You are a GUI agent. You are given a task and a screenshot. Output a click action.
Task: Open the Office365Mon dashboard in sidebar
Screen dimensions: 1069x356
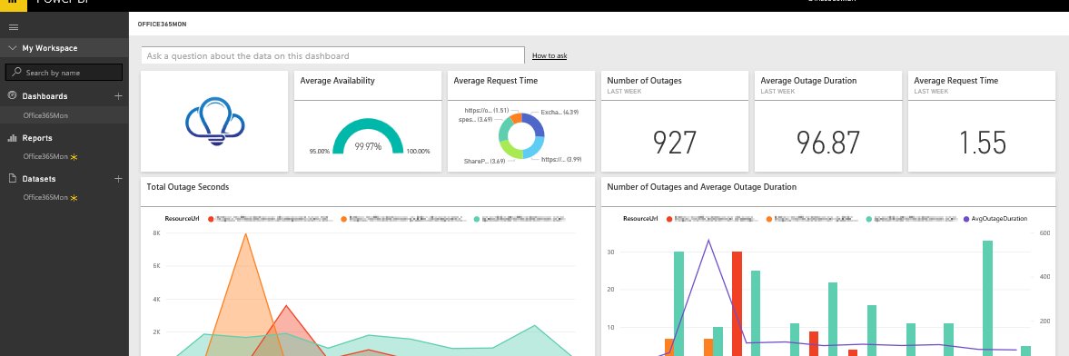click(45, 116)
